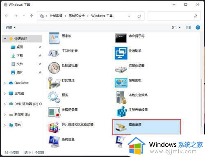Open Print Management (打印管理) icon
This screenshot has width=205, height=157.
tap(54, 83)
